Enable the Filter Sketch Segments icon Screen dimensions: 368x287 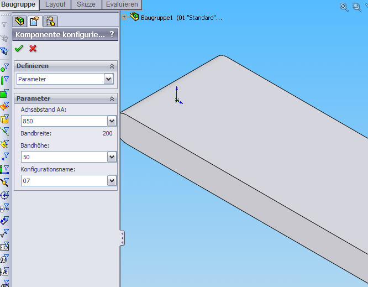click(4, 170)
